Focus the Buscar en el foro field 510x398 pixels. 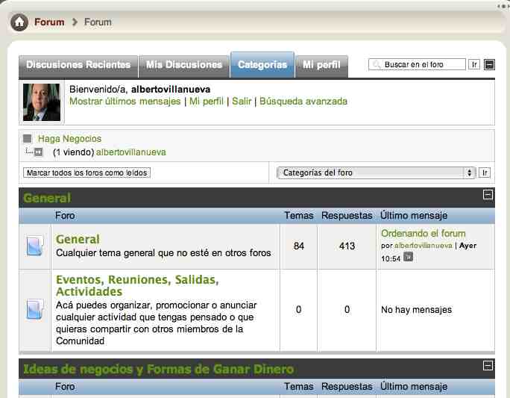click(x=417, y=64)
